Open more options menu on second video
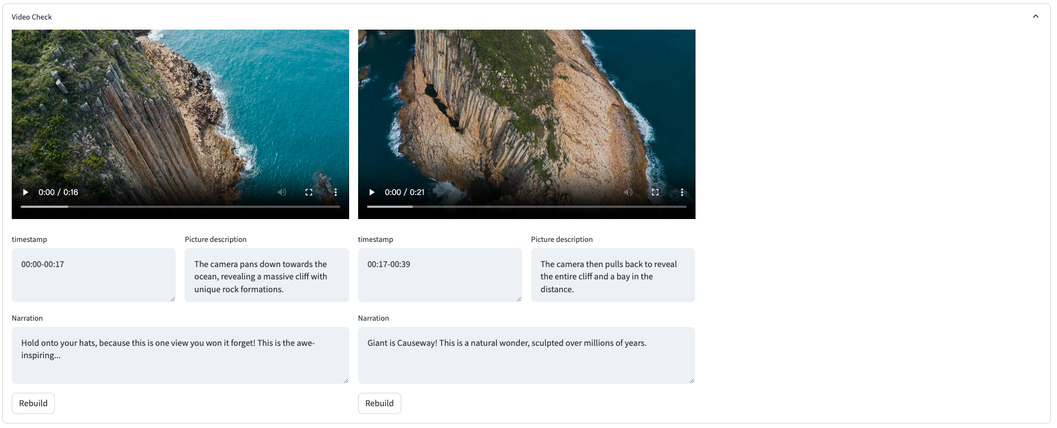 682,192
